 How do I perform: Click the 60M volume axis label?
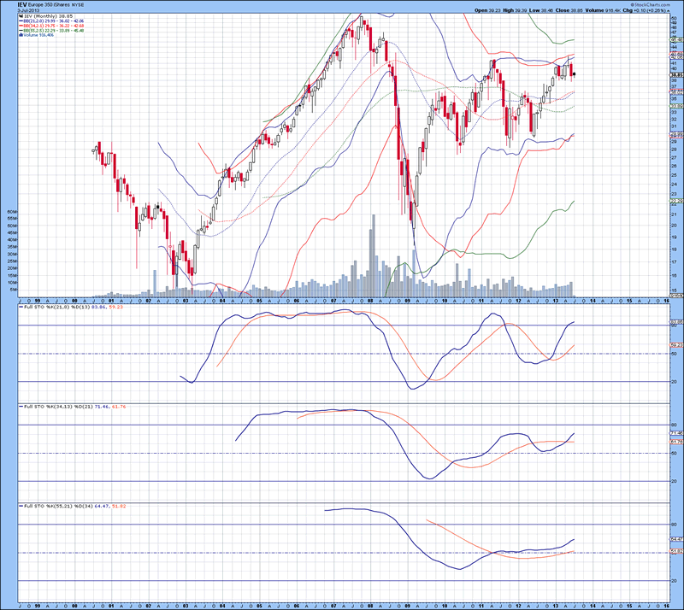(x=12, y=210)
